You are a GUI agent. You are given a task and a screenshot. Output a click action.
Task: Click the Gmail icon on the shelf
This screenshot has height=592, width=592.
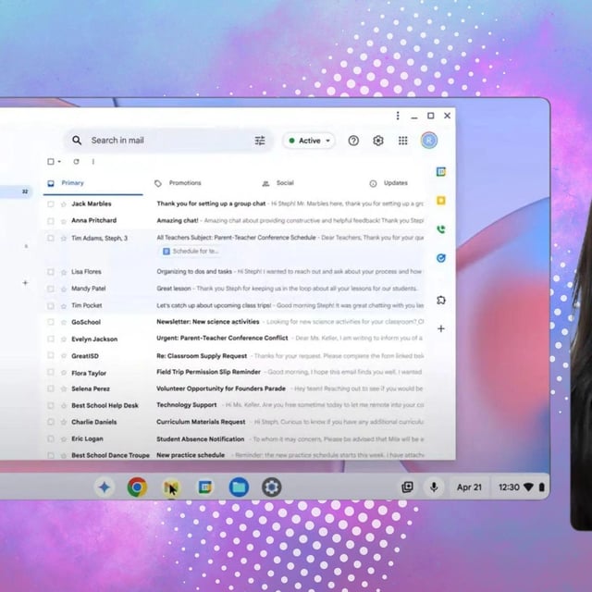171,487
